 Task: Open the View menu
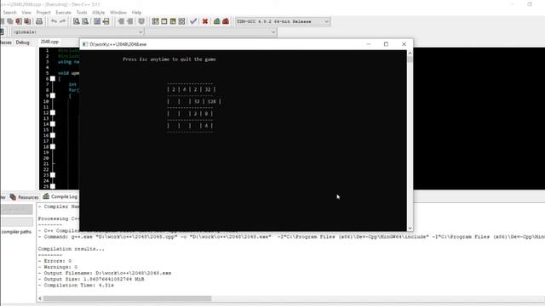(26, 13)
